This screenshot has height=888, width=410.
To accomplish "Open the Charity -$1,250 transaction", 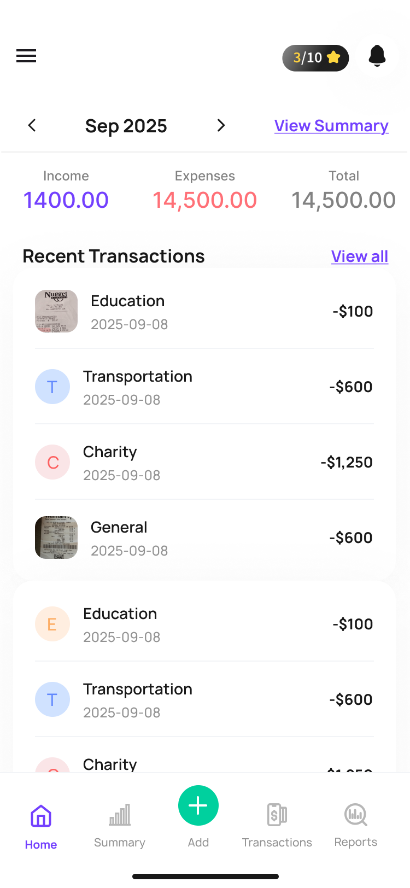I will (x=219, y=462).
